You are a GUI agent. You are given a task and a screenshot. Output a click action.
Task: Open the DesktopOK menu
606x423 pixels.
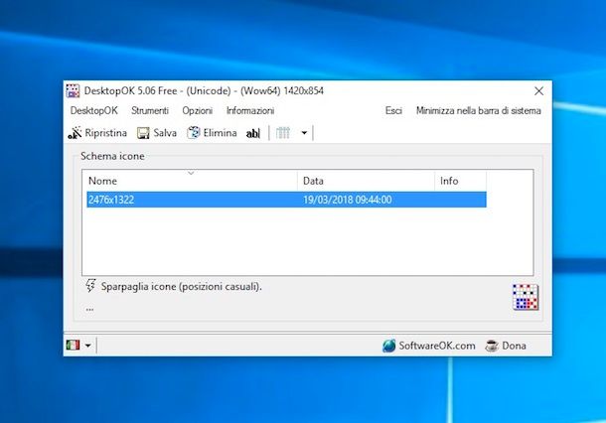[x=94, y=111]
